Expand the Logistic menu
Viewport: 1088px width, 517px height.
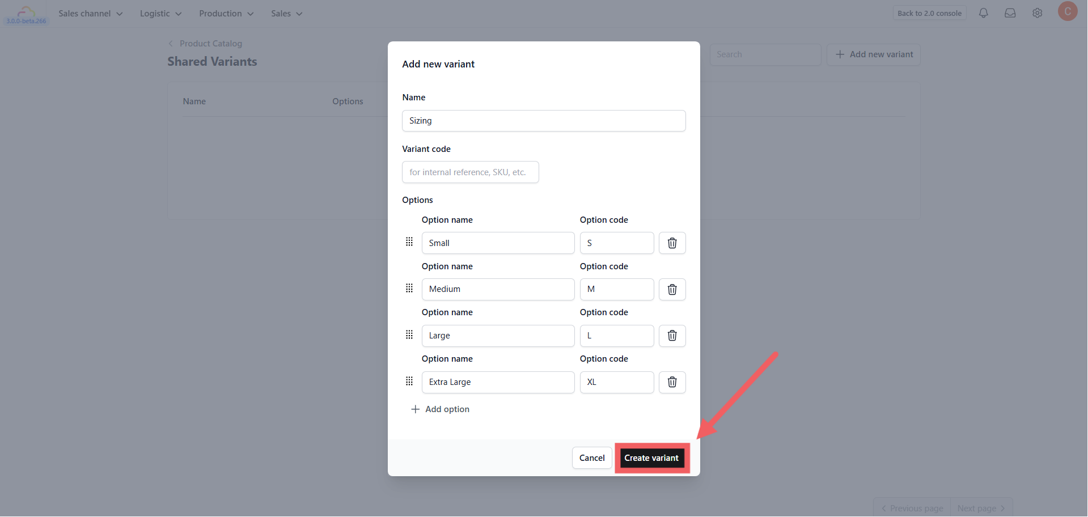pyautogui.click(x=161, y=14)
